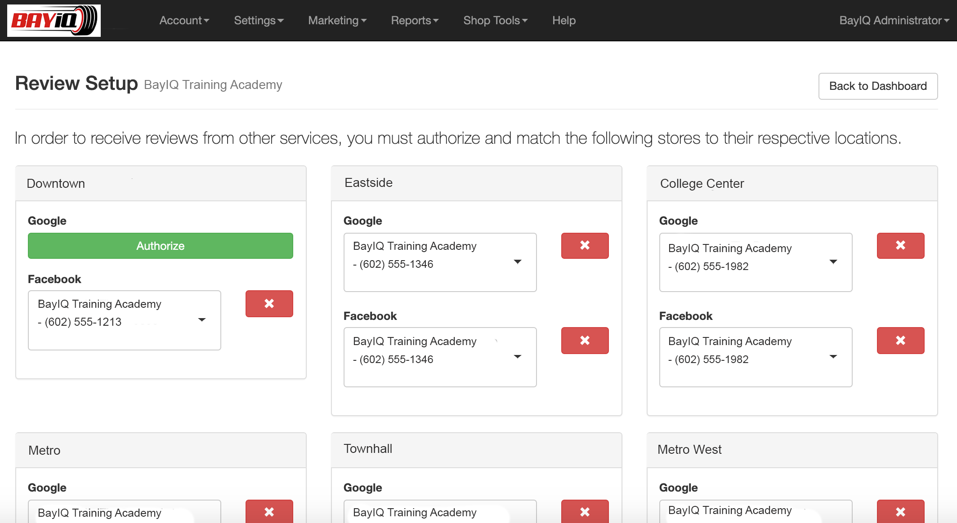Click the Facebook label under College Center
The height and width of the screenshot is (523, 957).
[x=686, y=316]
